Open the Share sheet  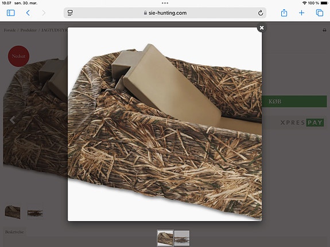[284, 13]
